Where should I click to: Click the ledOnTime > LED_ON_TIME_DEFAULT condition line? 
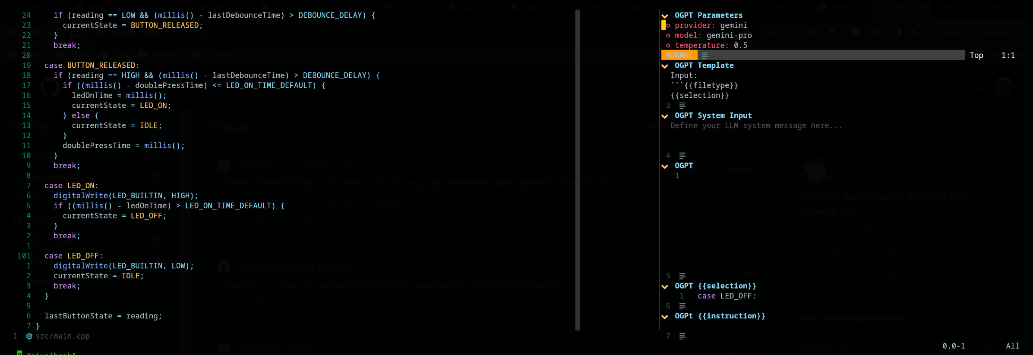pos(169,206)
